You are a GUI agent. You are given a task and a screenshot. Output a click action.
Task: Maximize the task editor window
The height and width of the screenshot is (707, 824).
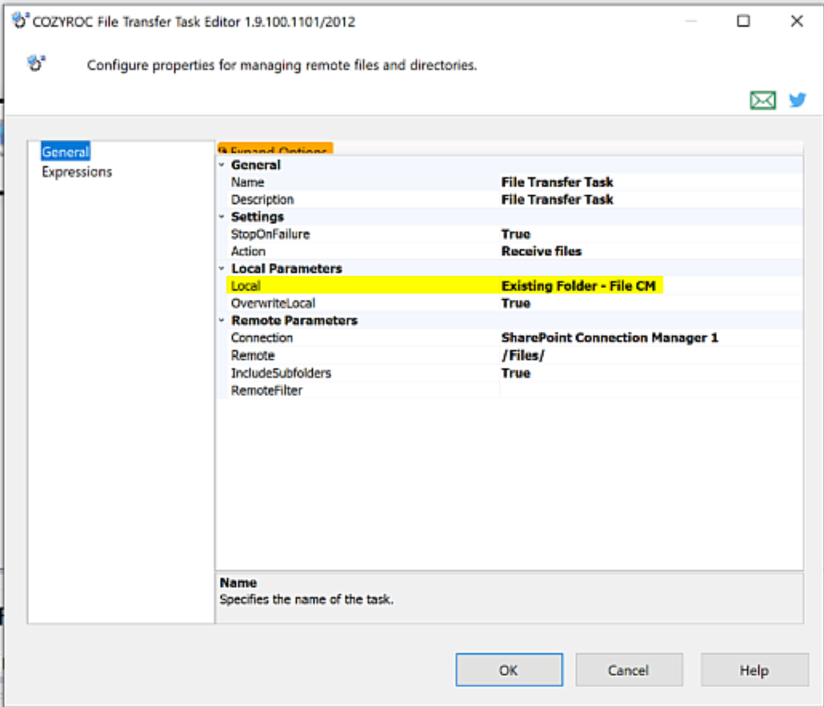coord(743,21)
